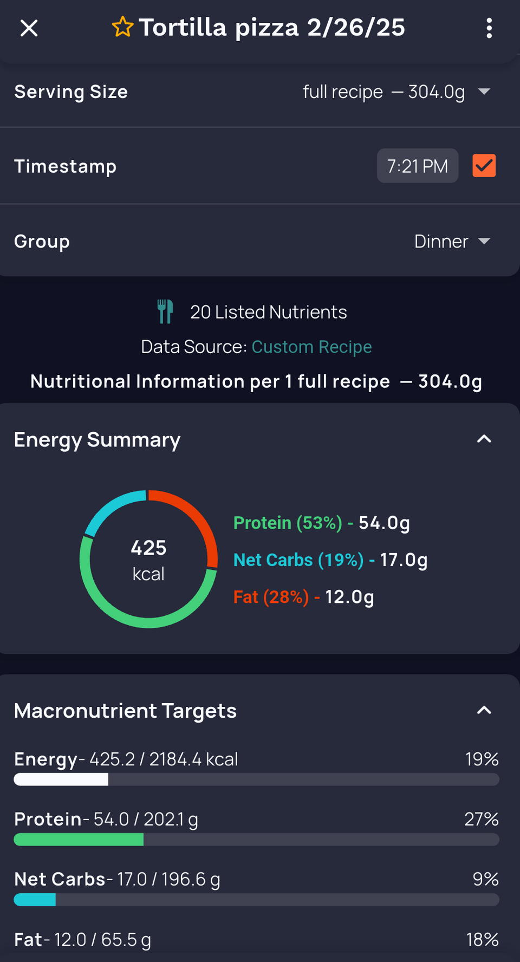The image size is (520, 962).
Task: Uncheck the Timestamp checkbox
Action: [484, 166]
